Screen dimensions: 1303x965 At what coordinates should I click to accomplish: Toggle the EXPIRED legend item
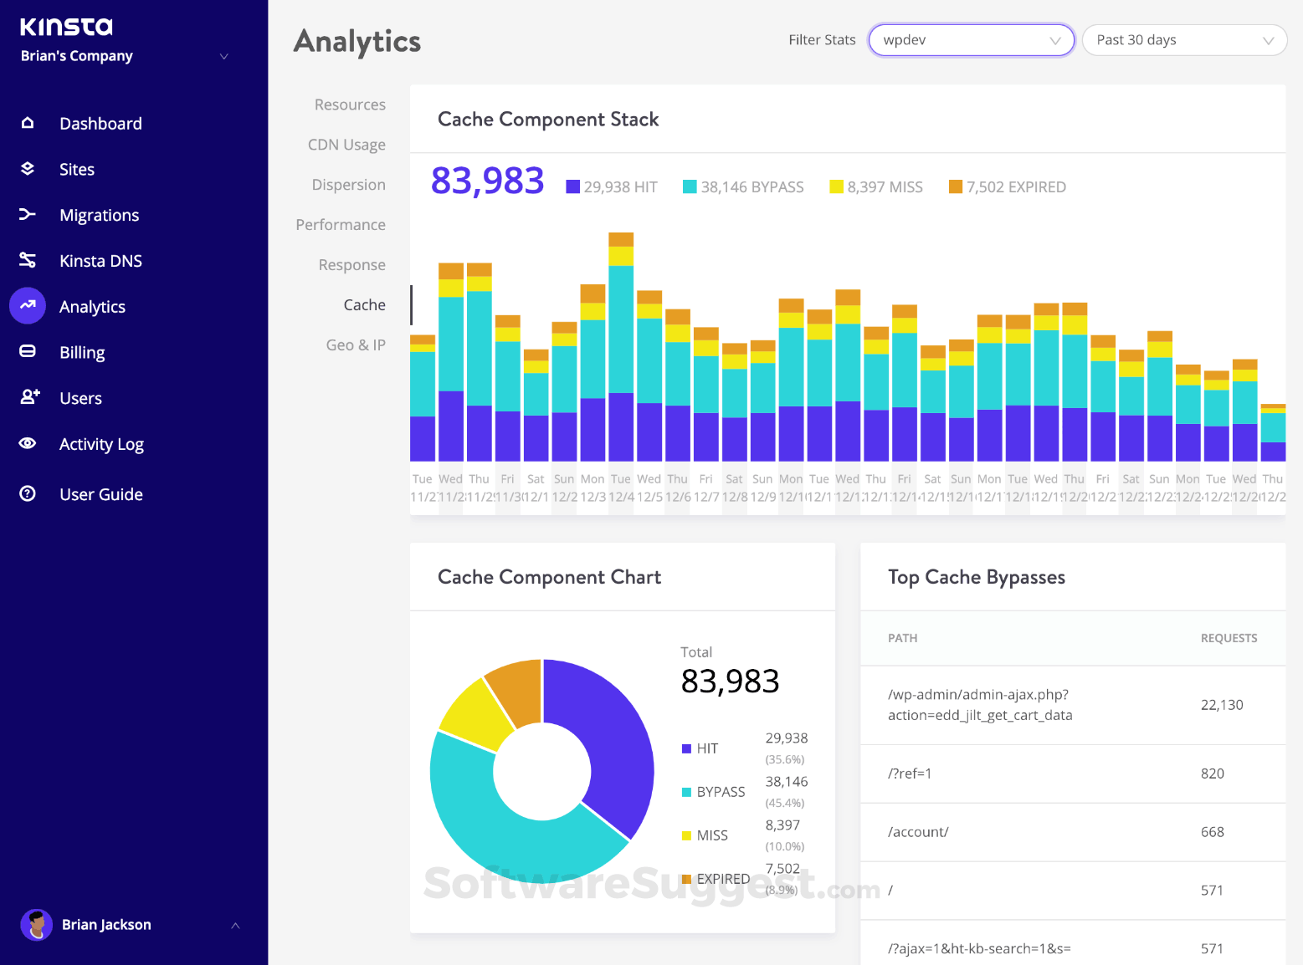[x=1007, y=186]
